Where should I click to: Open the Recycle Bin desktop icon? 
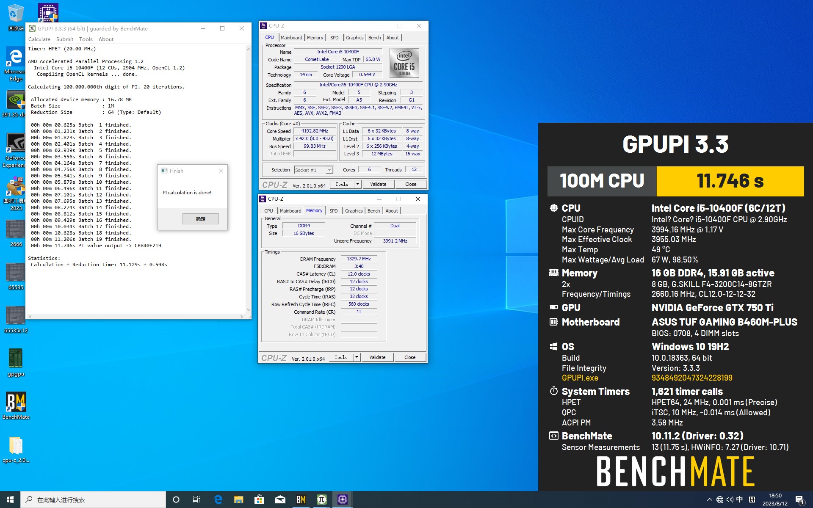[16, 17]
